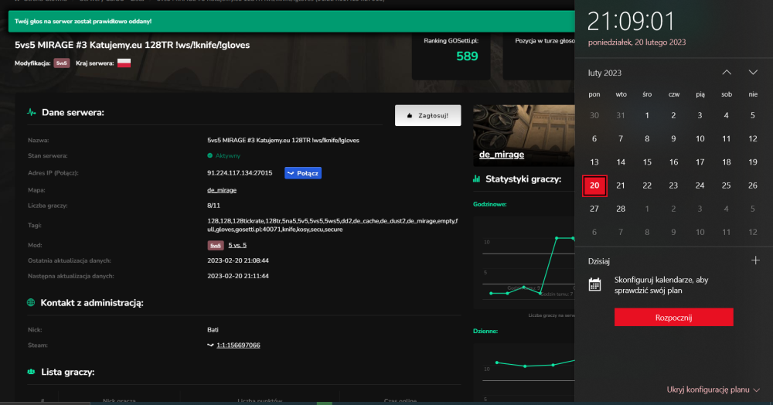The image size is (773, 405).
Task: Click the admin nick Bati
Action: pyautogui.click(x=213, y=329)
